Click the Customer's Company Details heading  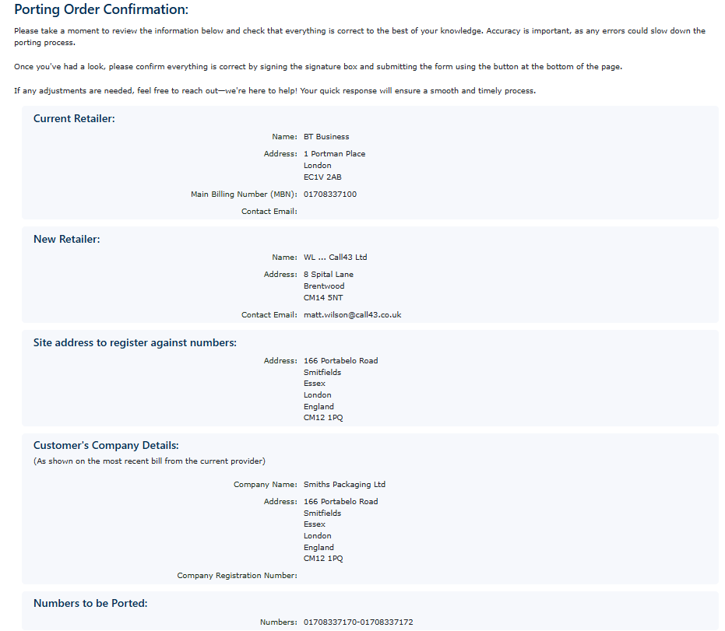pyautogui.click(x=106, y=446)
